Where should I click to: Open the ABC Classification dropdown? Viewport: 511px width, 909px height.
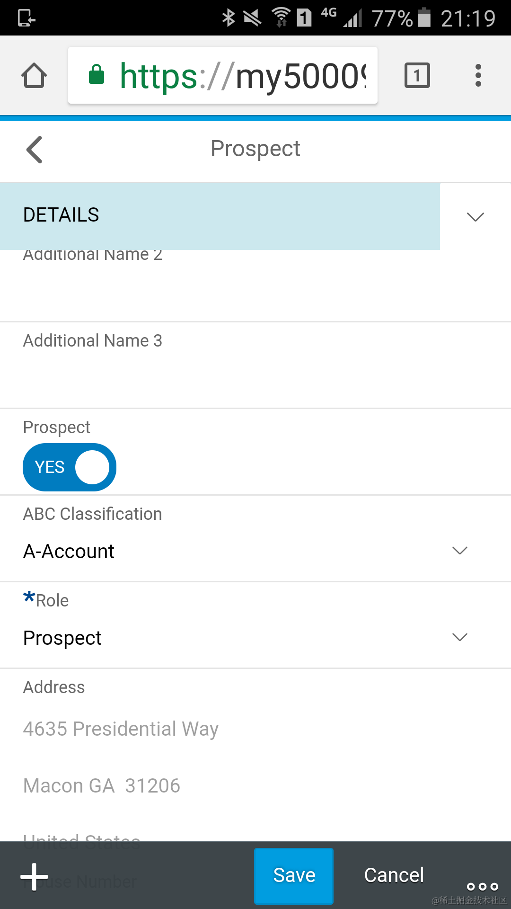[x=459, y=551]
